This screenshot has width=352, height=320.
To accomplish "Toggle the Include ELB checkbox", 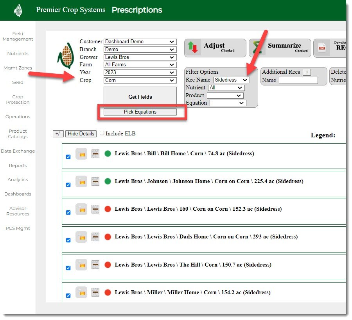I will pyautogui.click(x=102, y=133).
